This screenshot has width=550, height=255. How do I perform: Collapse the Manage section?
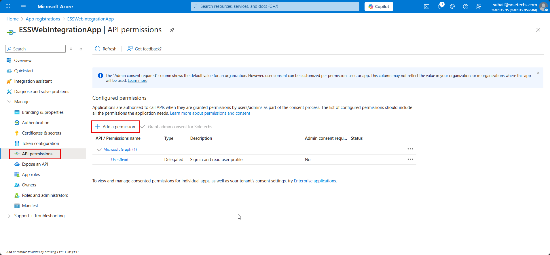click(x=9, y=102)
